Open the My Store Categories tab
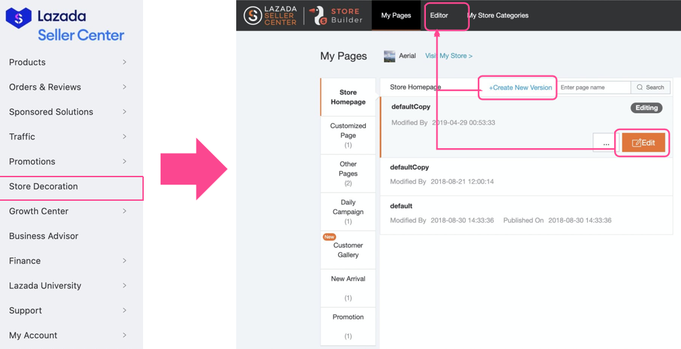This screenshot has height=349, width=681. (497, 15)
